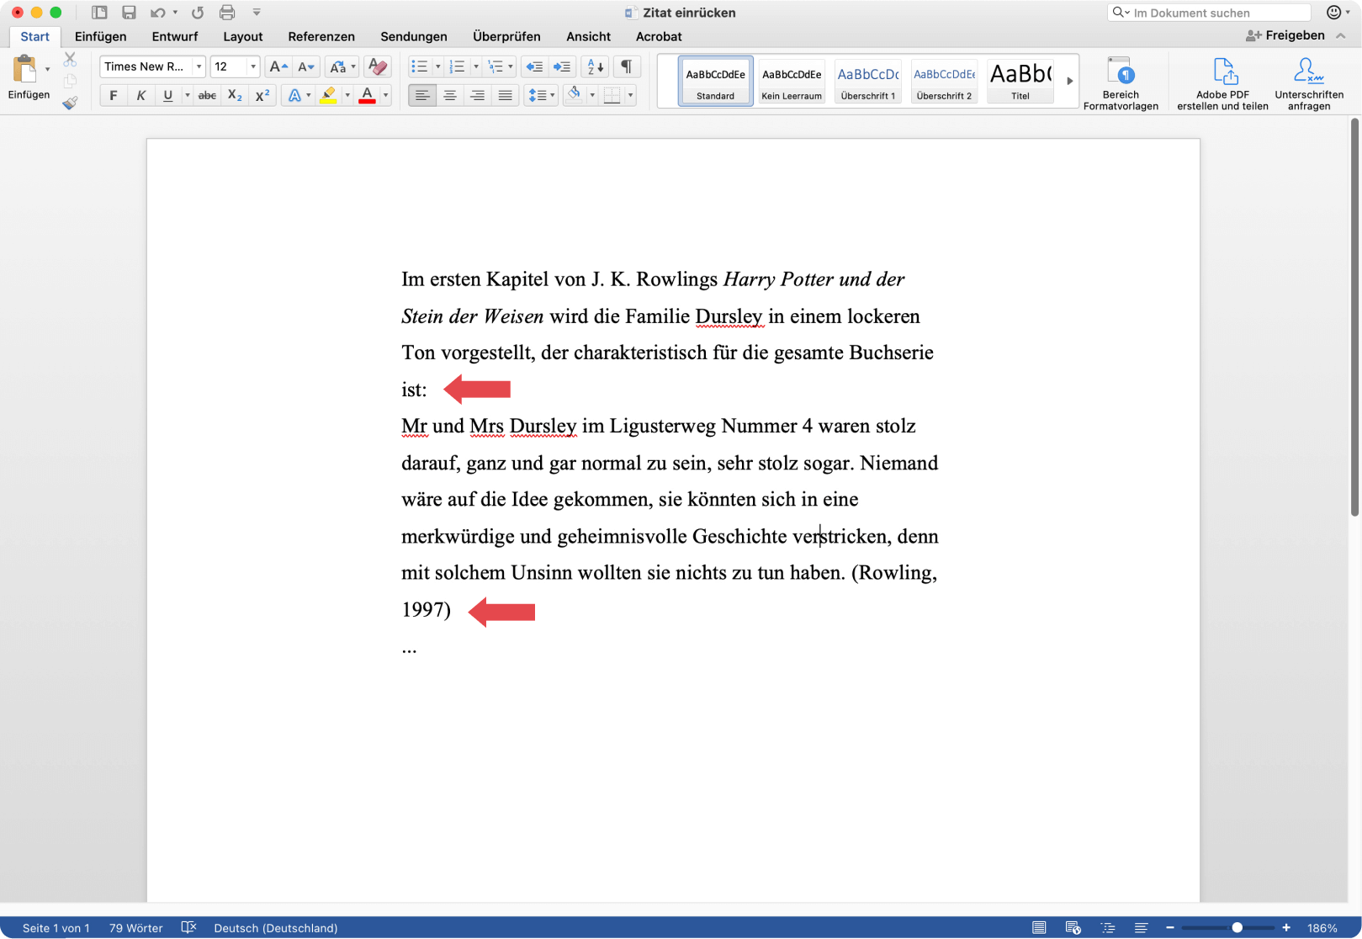Click the format painter brush icon
1362x939 pixels.
(70, 103)
